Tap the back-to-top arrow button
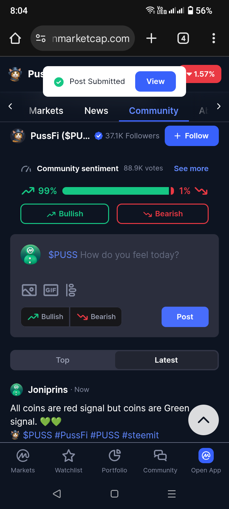229x509 pixels. (x=204, y=420)
